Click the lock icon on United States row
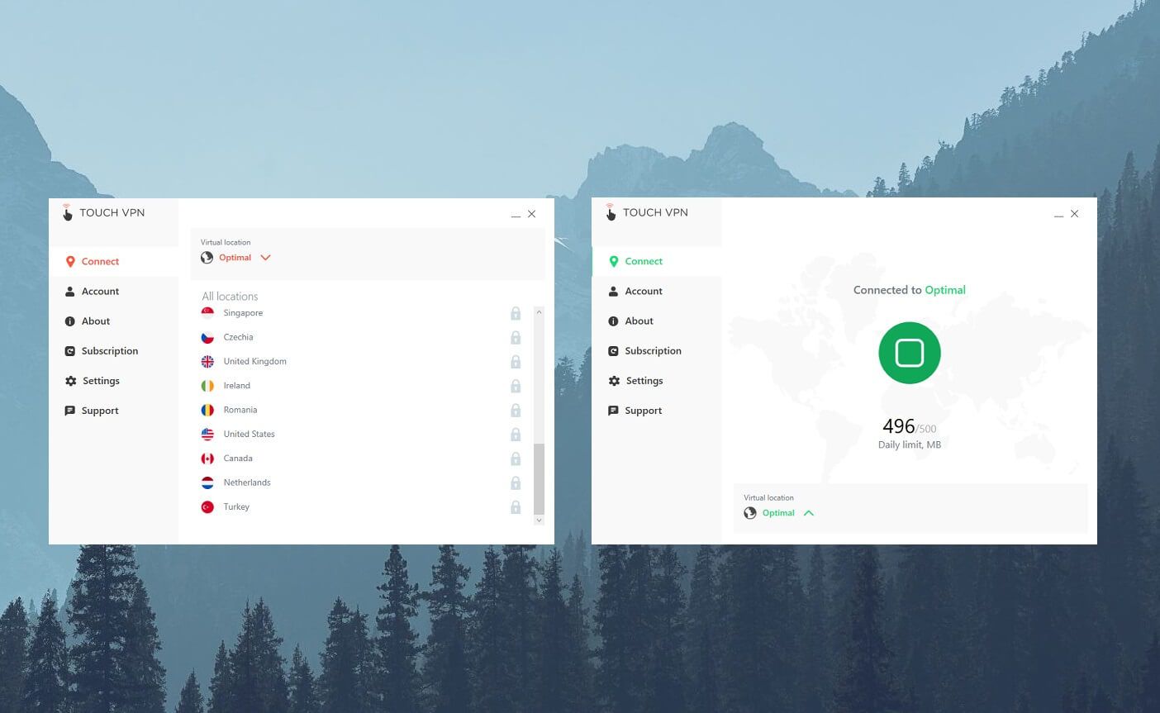1160x713 pixels. click(516, 435)
